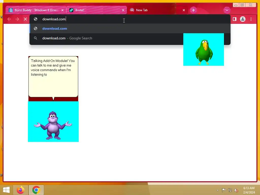Restore down the Chrome window
Image resolution: width=260 pixels, height=195 pixels.
point(242,5)
